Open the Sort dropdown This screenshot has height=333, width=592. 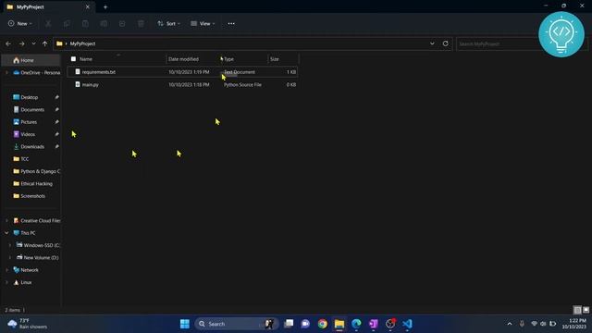click(x=168, y=23)
